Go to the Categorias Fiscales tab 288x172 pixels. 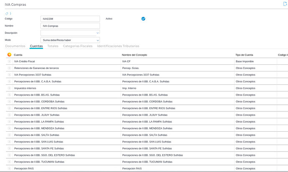tap(78, 46)
